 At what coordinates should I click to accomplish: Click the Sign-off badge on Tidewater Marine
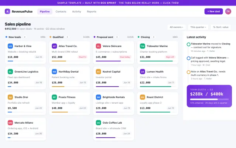[170, 57]
